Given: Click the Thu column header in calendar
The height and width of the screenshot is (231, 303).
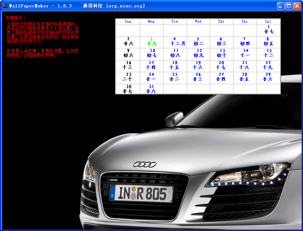Looking at the screenshot, I should coord(221,21).
